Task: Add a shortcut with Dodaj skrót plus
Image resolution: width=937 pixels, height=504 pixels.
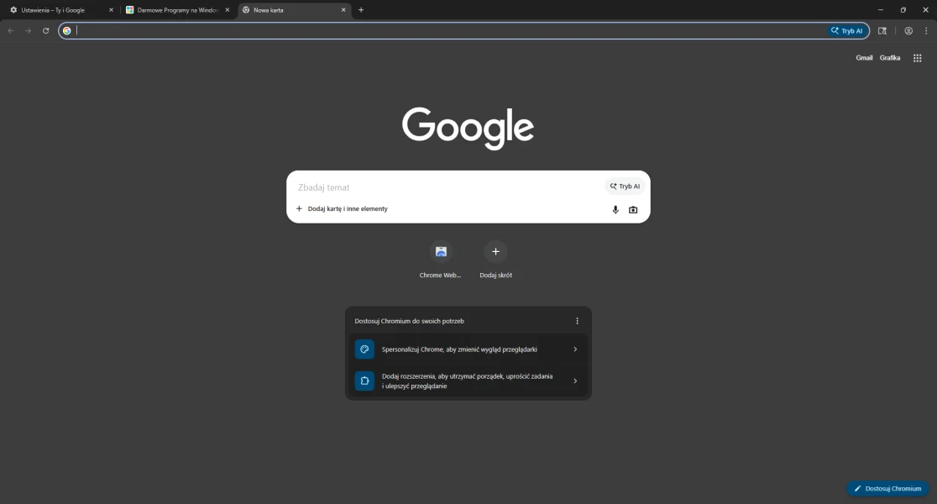Action: (x=495, y=252)
